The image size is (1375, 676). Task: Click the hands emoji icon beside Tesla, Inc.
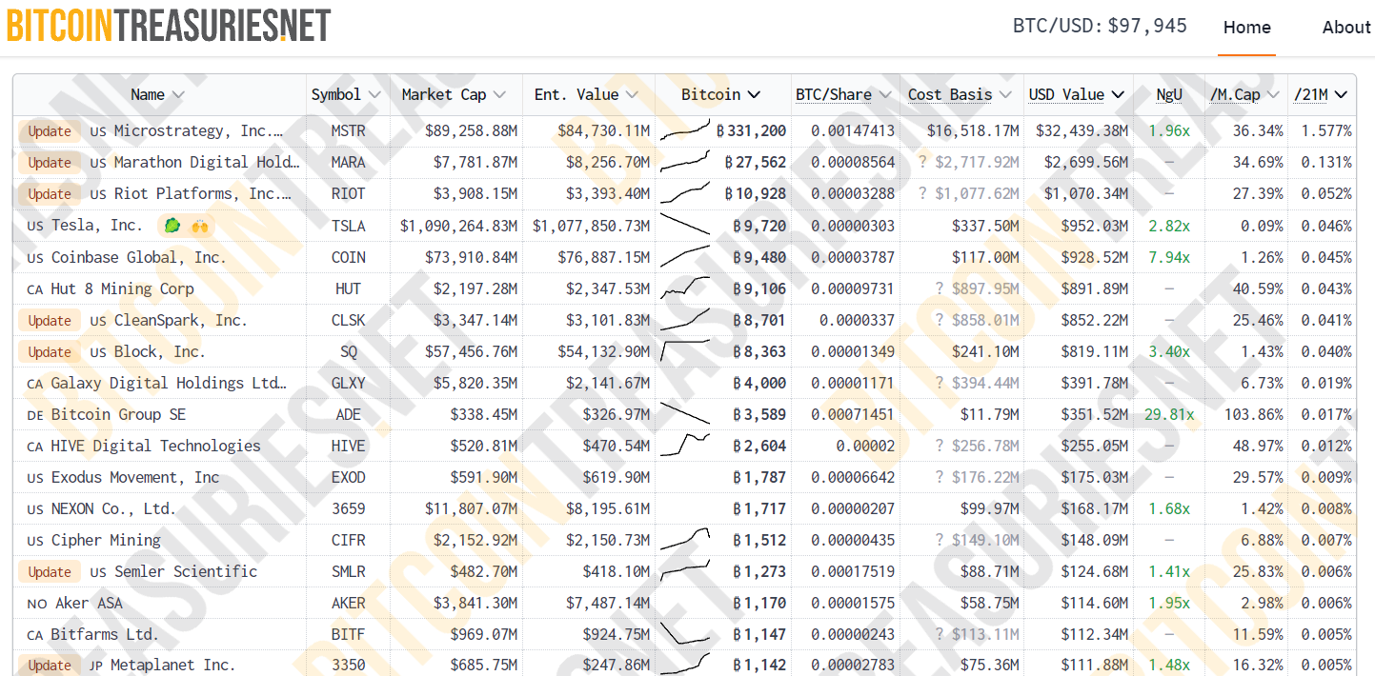[199, 226]
